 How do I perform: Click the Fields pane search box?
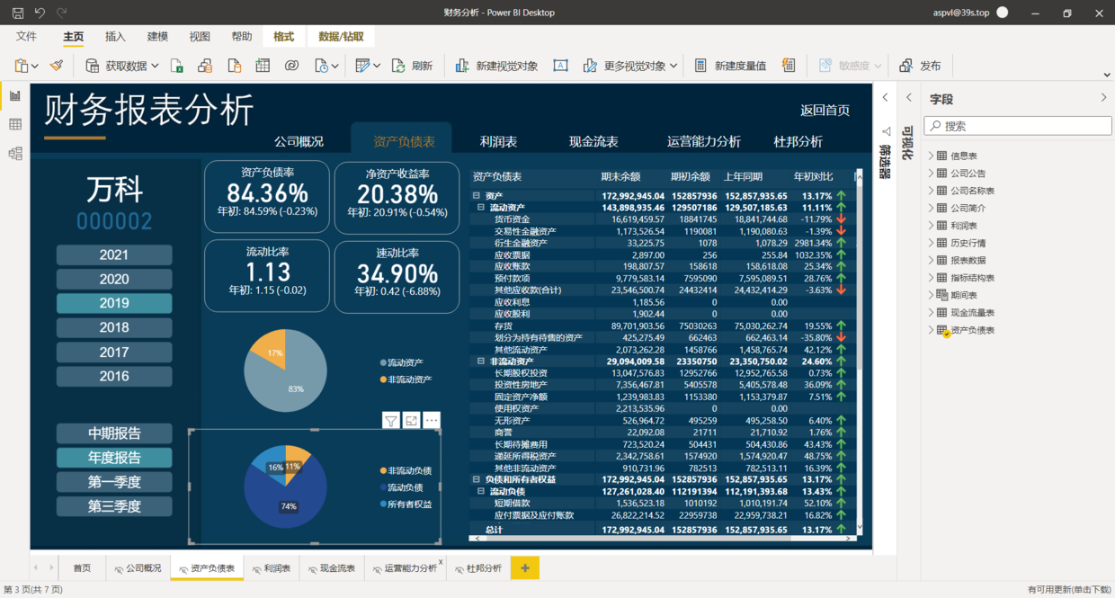[1018, 127]
